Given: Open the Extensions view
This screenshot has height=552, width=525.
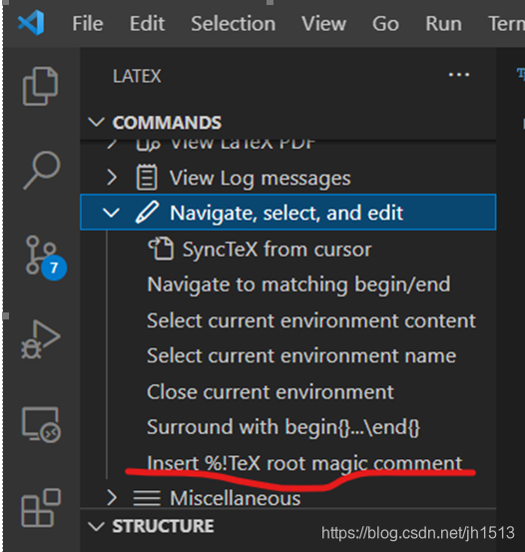Looking at the screenshot, I should [x=41, y=508].
